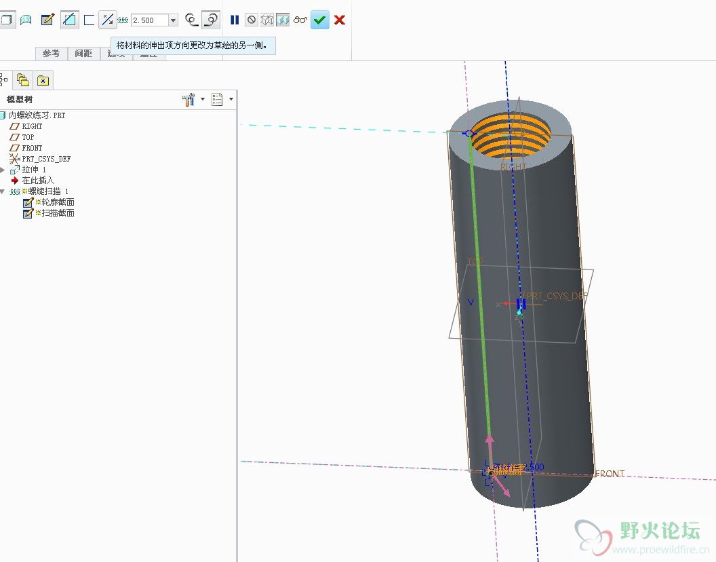Cancel the feature with red X

tap(340, 20)
